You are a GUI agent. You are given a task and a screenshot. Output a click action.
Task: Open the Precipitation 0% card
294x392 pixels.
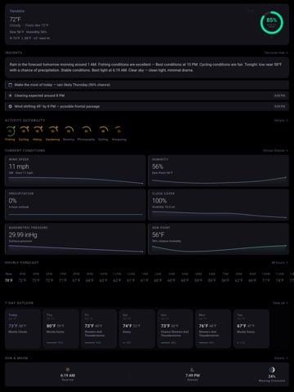point(75,205)
